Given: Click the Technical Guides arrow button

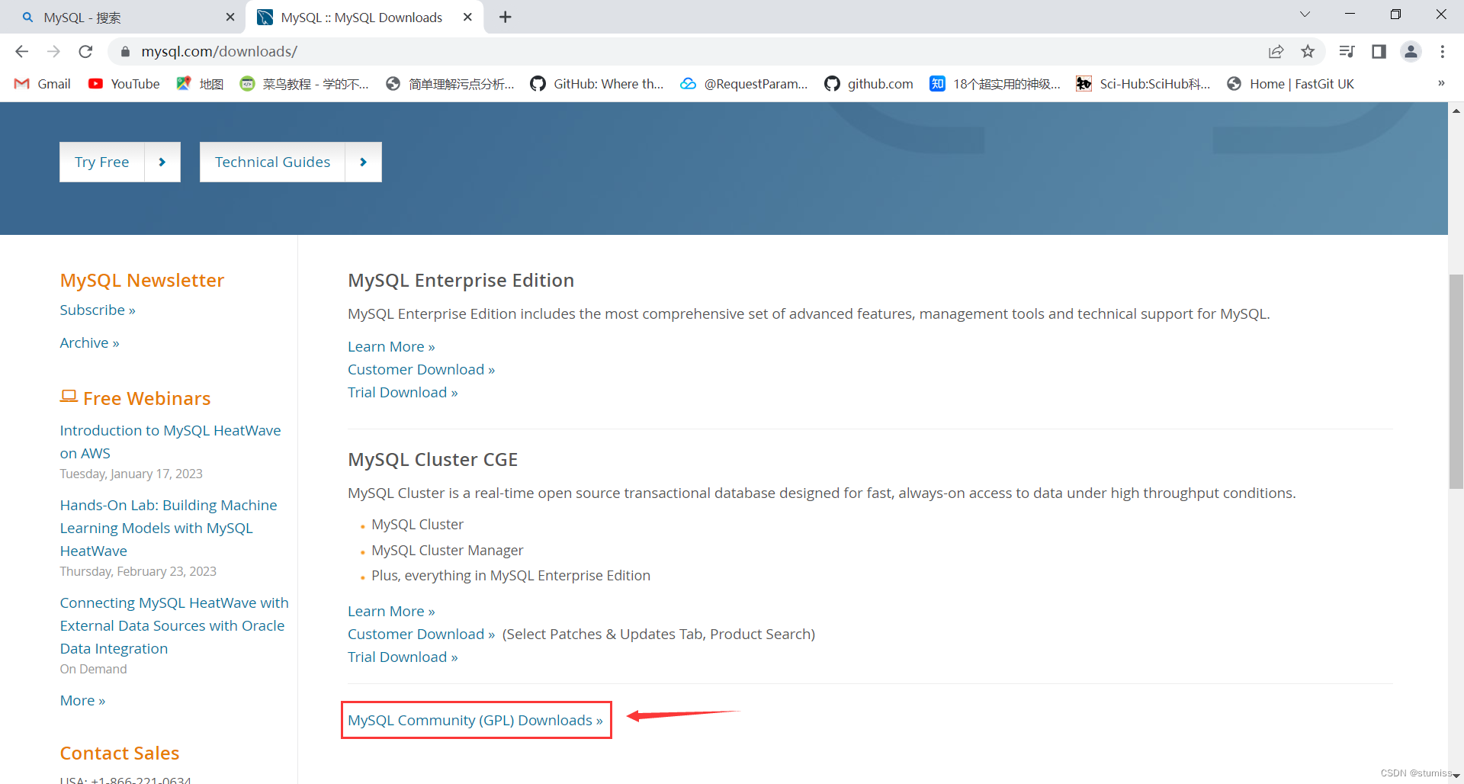Looking at the screenshot, I should 364,162.
